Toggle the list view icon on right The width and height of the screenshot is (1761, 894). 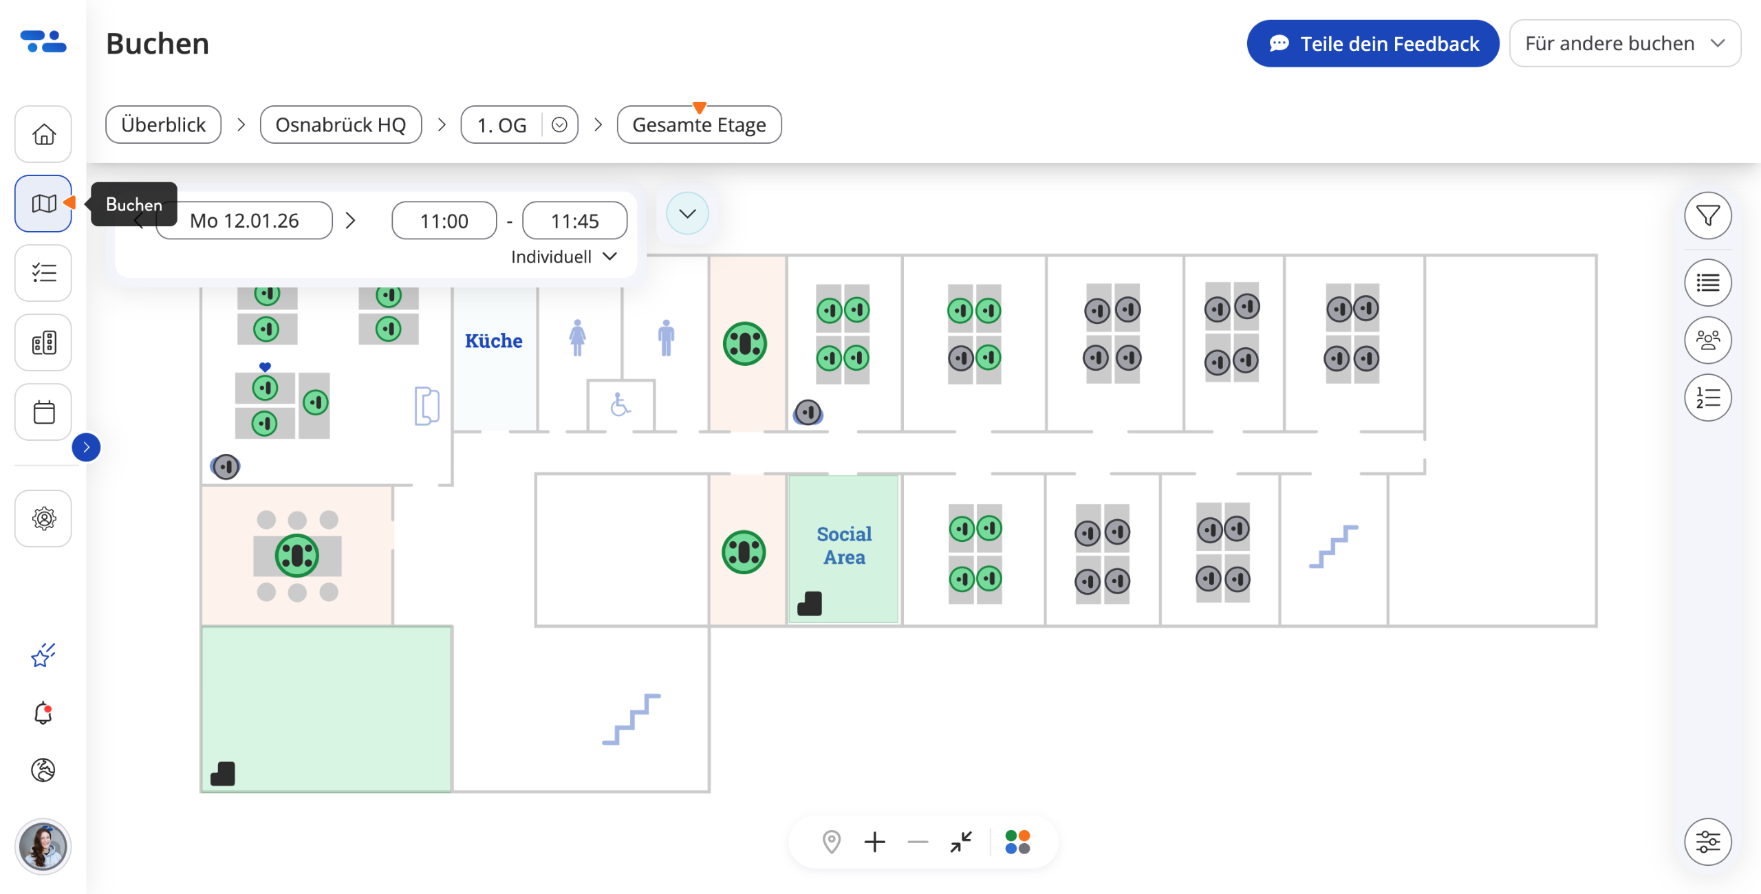(x=1707, y=283)
